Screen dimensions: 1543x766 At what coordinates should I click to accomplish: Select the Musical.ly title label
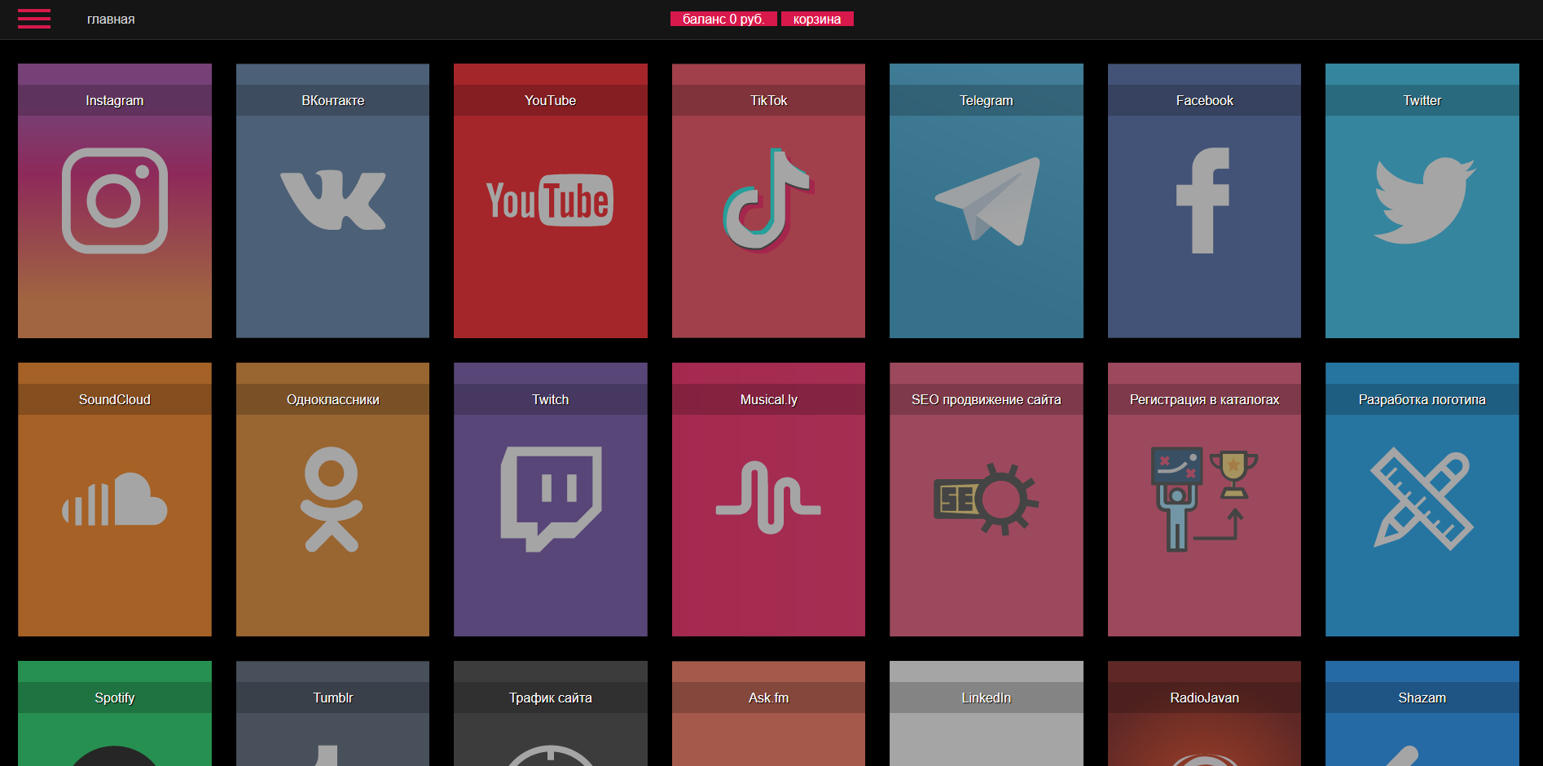[x=768, y=399]
